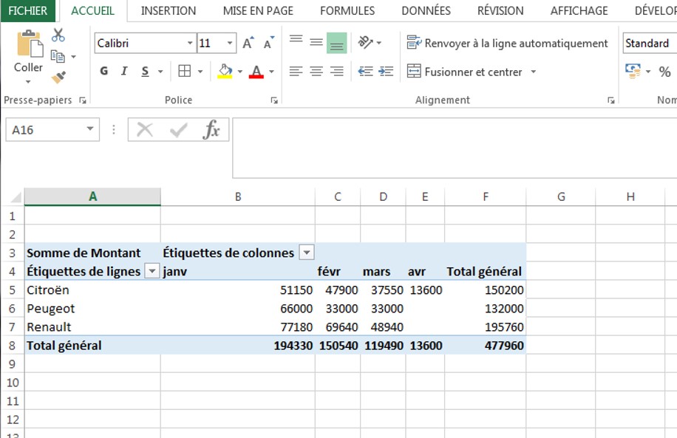
Task: Cancel formula entry with X
Action: (145, 129)
